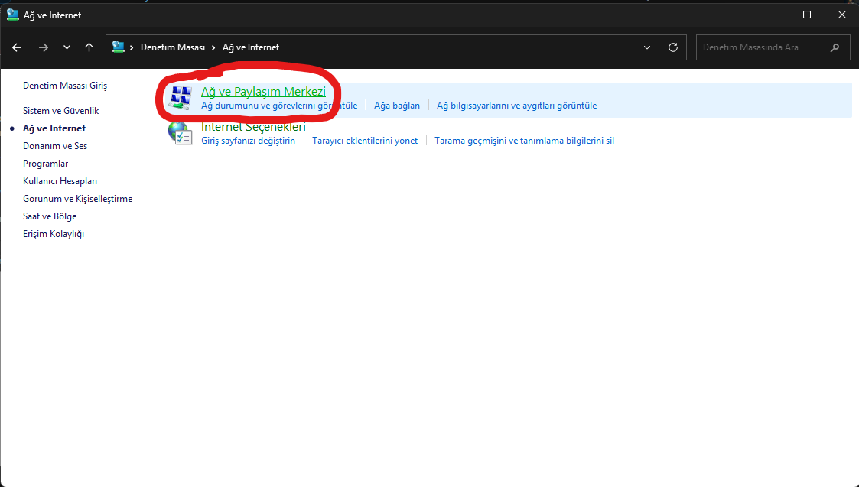The width and height of the screenshot is (859, 487).
Task: Open Internet Seçenekleri heading link
Action: 253,127
